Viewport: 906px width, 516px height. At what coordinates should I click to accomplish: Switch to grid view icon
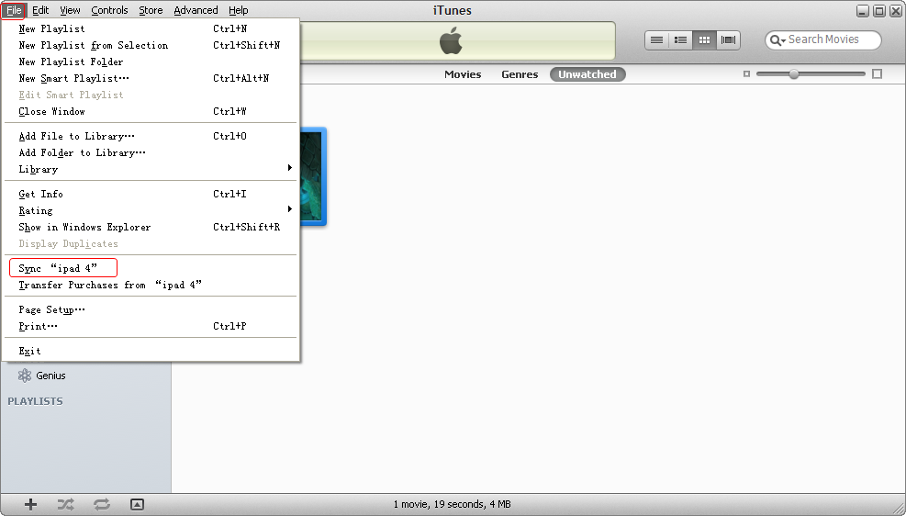click(704, 39)
